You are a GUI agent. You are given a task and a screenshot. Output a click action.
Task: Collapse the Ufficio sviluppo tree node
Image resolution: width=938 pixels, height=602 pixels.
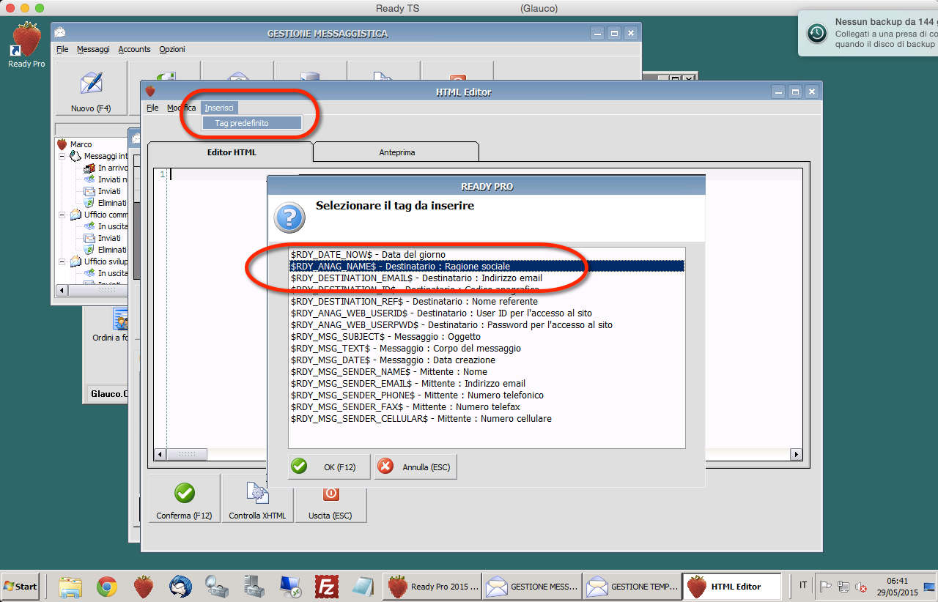click(63, 261)
